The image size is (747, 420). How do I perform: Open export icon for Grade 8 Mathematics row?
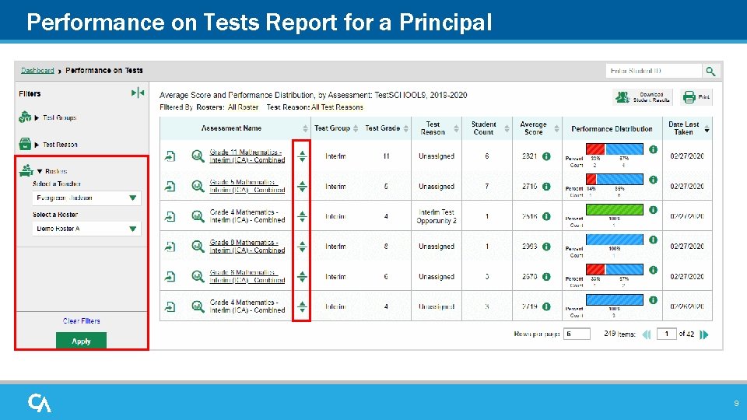point(170,247)
